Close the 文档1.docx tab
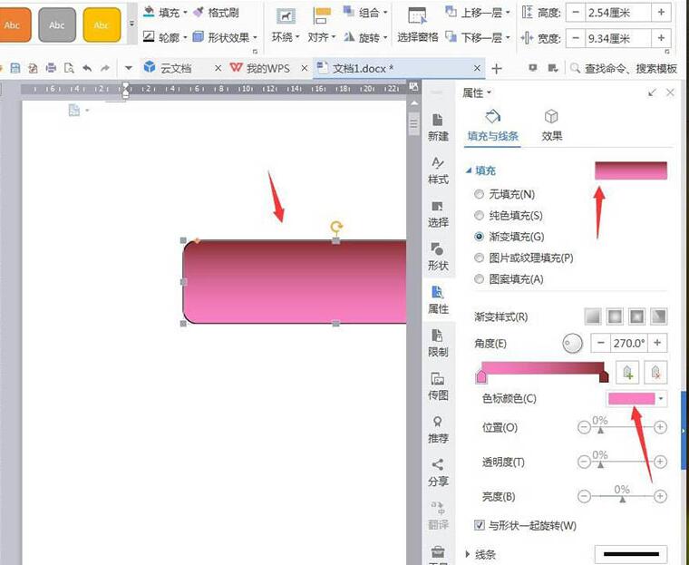Image resolution: width=689 pixels, height=565 pixels. click(477, 68)
